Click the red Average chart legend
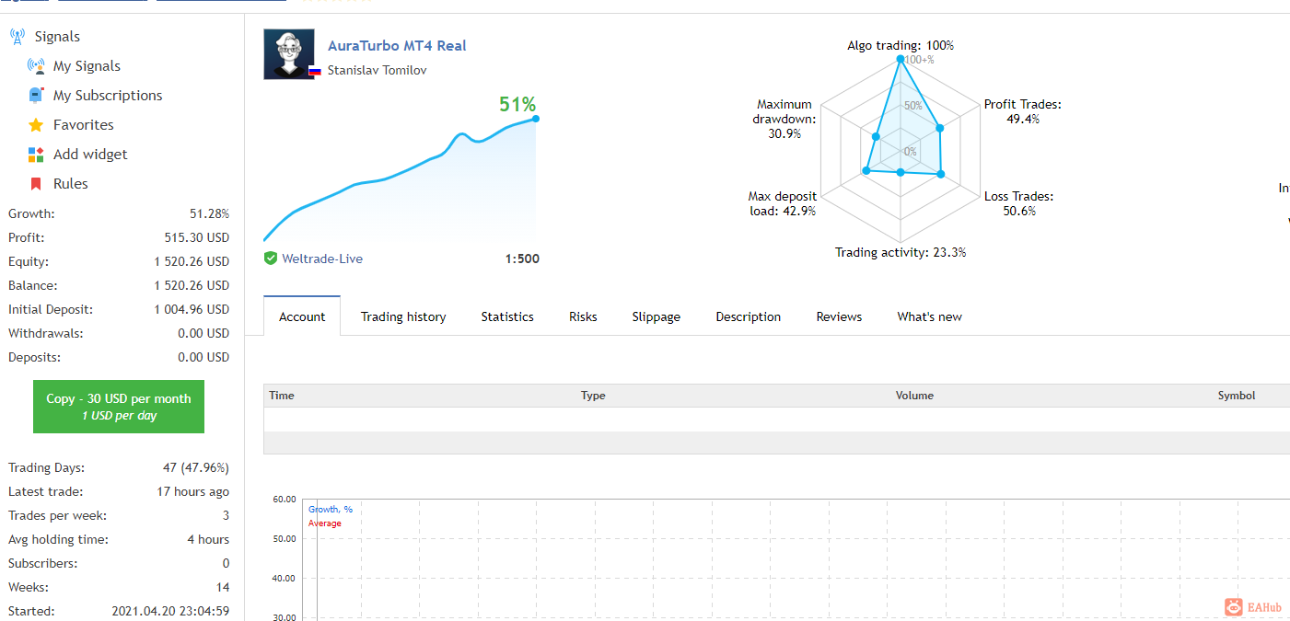The width and height of the screenshot is (1290, 621). point(325,523)
